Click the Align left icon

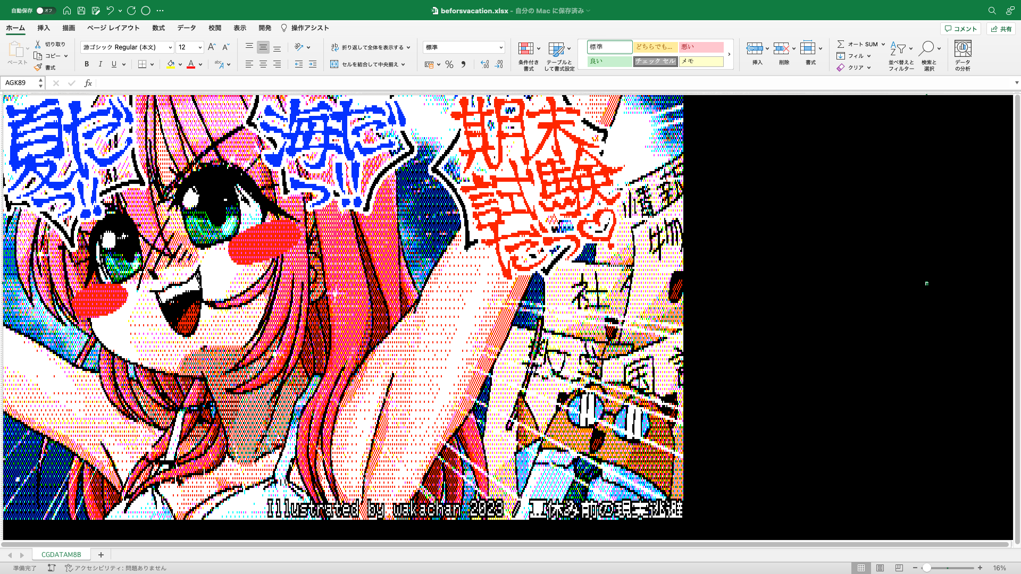point(249,64)
